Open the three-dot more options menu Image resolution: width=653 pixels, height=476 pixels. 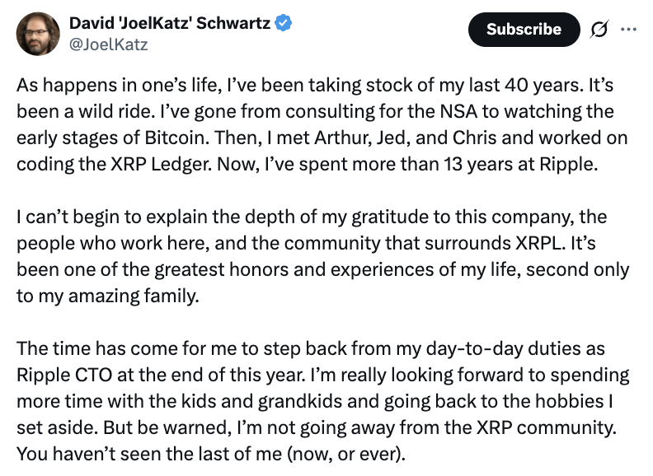click(x=628, y=30)
